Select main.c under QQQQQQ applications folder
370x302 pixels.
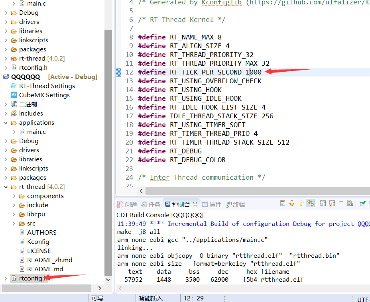[x=36, y=132]
